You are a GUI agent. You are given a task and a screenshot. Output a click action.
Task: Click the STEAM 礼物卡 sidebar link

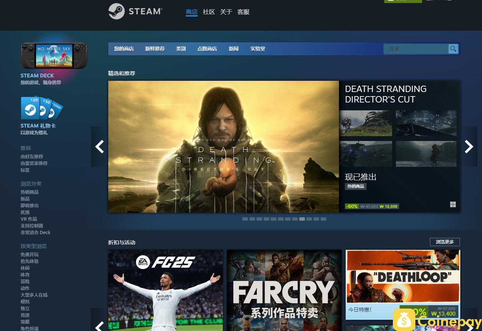38,126
